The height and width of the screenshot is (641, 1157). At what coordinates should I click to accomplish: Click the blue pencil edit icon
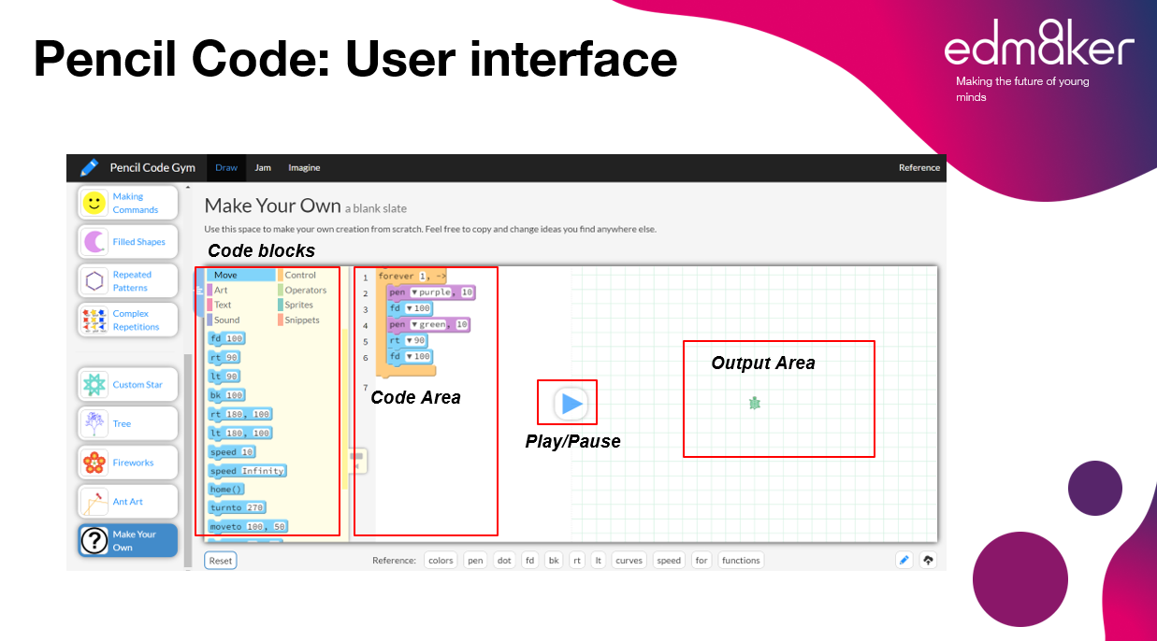pos(904,561)
